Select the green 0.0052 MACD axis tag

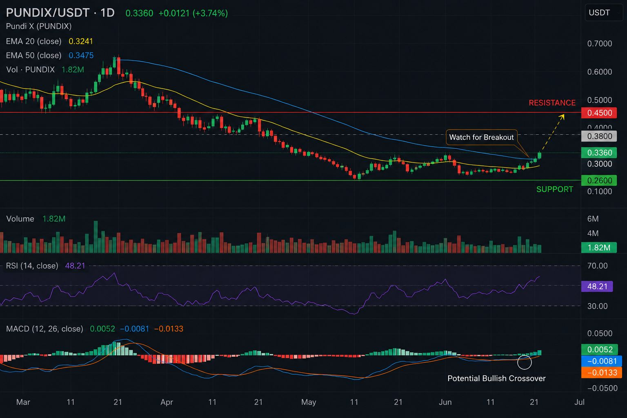click(x=599, y=349)
